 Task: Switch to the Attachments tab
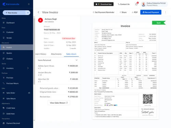coord(56,54)
